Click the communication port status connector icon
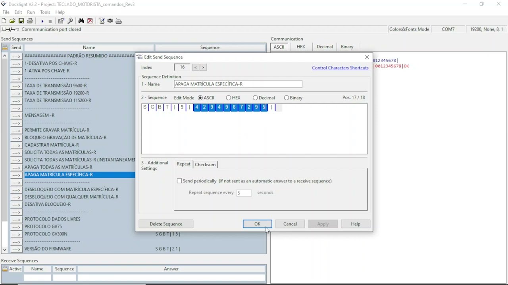 10,29
